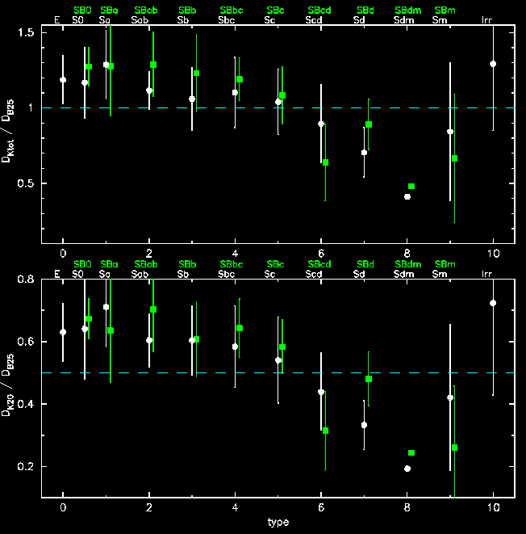Select white circle at type 8, upper panel

407,196
